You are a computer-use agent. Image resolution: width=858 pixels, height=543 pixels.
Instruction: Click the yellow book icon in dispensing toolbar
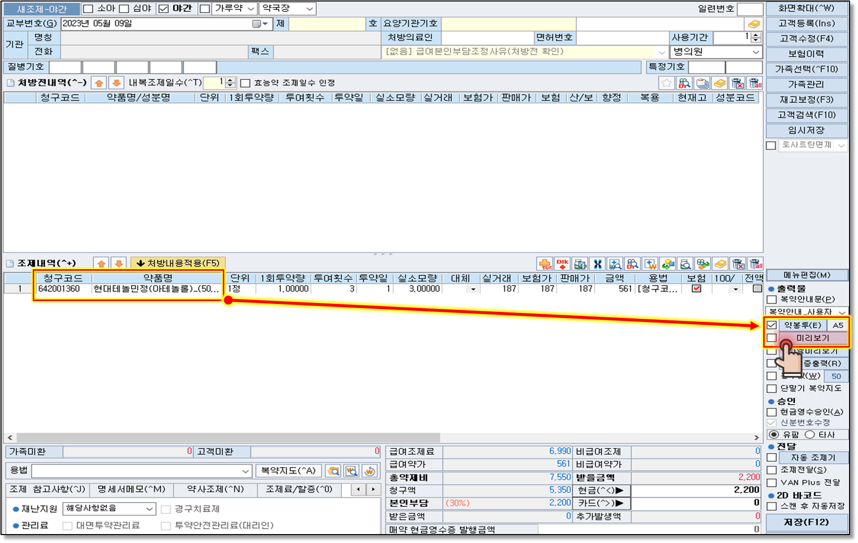(x=721, y=264)
